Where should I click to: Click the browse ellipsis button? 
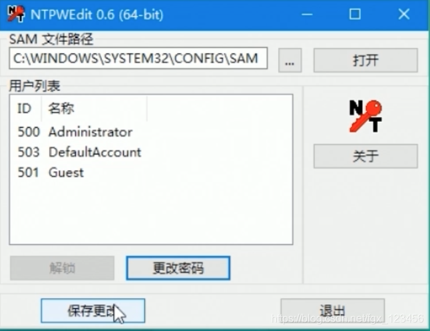point(290,61)
